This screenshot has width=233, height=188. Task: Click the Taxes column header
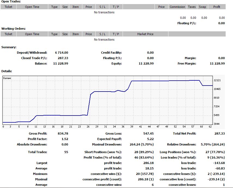click(192, 7)
